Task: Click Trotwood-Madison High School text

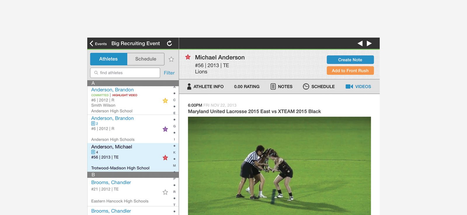Action: pos(120,168)
